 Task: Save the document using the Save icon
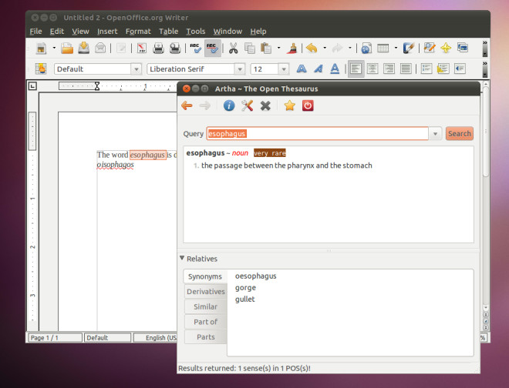[x=84, y=48]
